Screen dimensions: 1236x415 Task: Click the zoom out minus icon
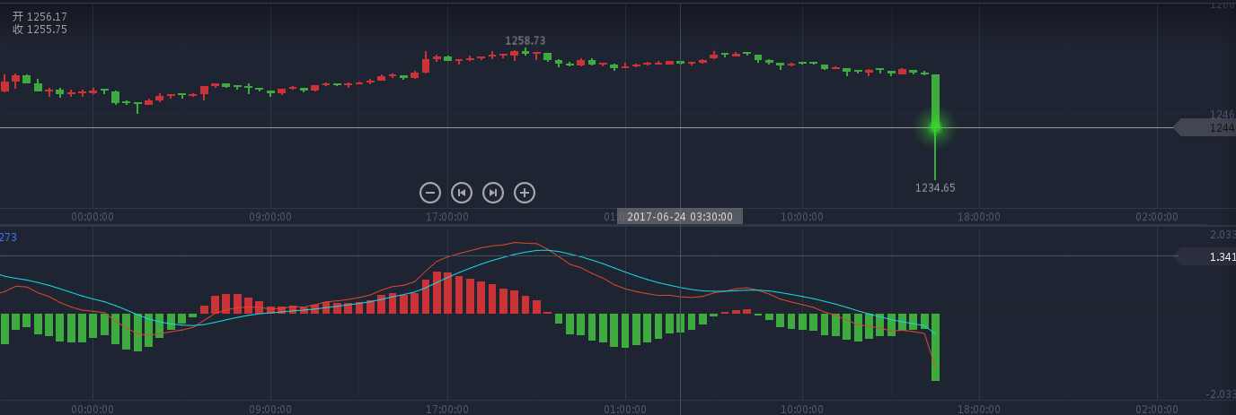(430, 193)
